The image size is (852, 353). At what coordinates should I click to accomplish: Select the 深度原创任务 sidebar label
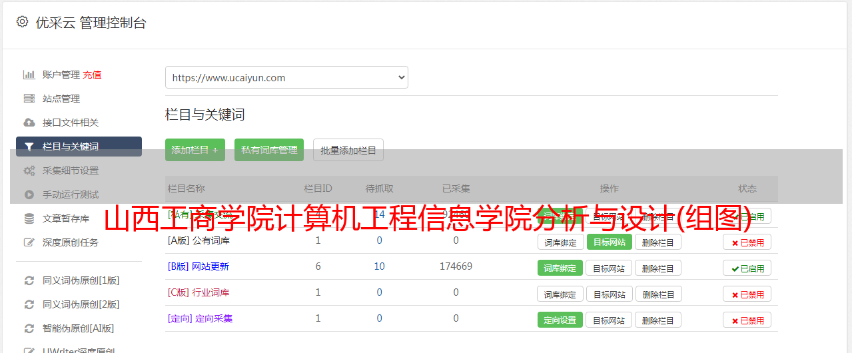click(71, 242)
